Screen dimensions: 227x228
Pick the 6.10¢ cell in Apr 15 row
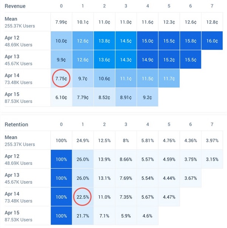click(x=61, y=97)
